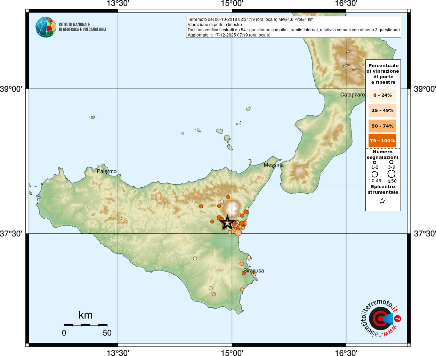Click the Messina city label

click(274, 165)
